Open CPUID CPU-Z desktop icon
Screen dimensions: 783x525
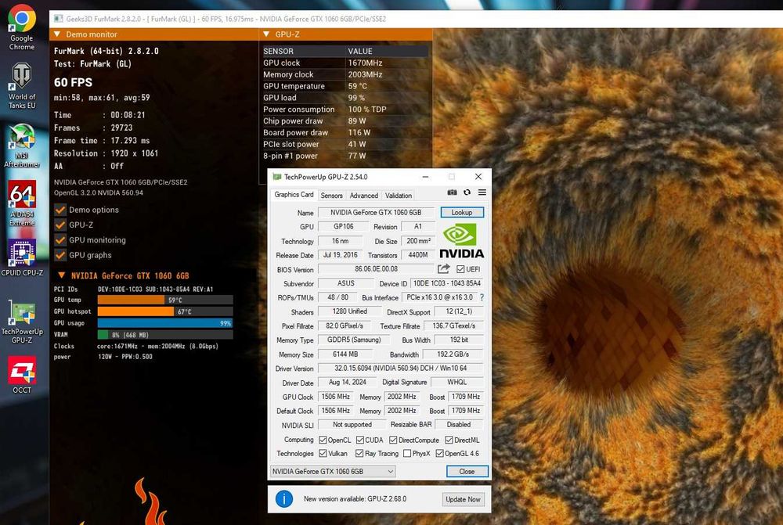[x=22, y=258]
